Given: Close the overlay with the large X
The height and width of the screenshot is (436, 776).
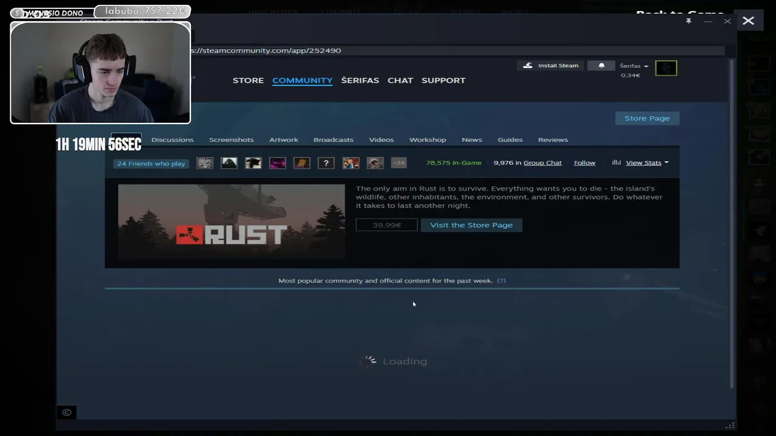Looking at the screenshot, I should pyautogui.click(x=748, y=21).
